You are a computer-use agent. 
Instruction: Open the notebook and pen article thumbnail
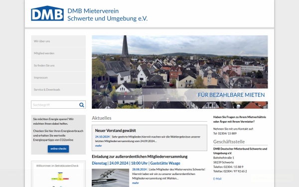111,178
